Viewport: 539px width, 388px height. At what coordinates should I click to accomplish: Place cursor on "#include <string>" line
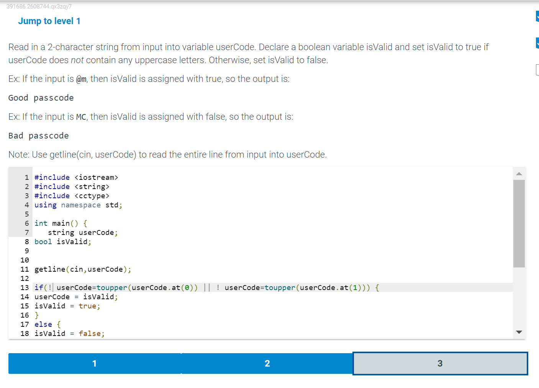click(72, 187)
